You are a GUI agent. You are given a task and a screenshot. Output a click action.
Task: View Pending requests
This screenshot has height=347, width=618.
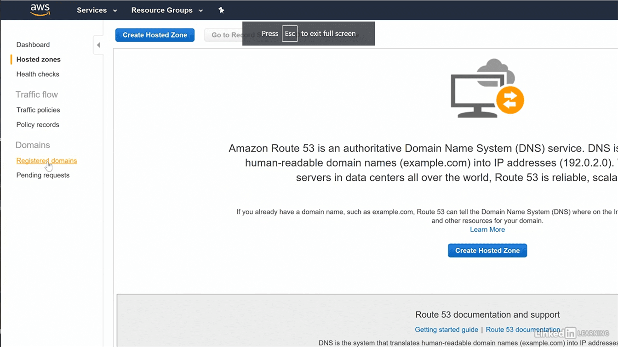[x=43, y=175]
